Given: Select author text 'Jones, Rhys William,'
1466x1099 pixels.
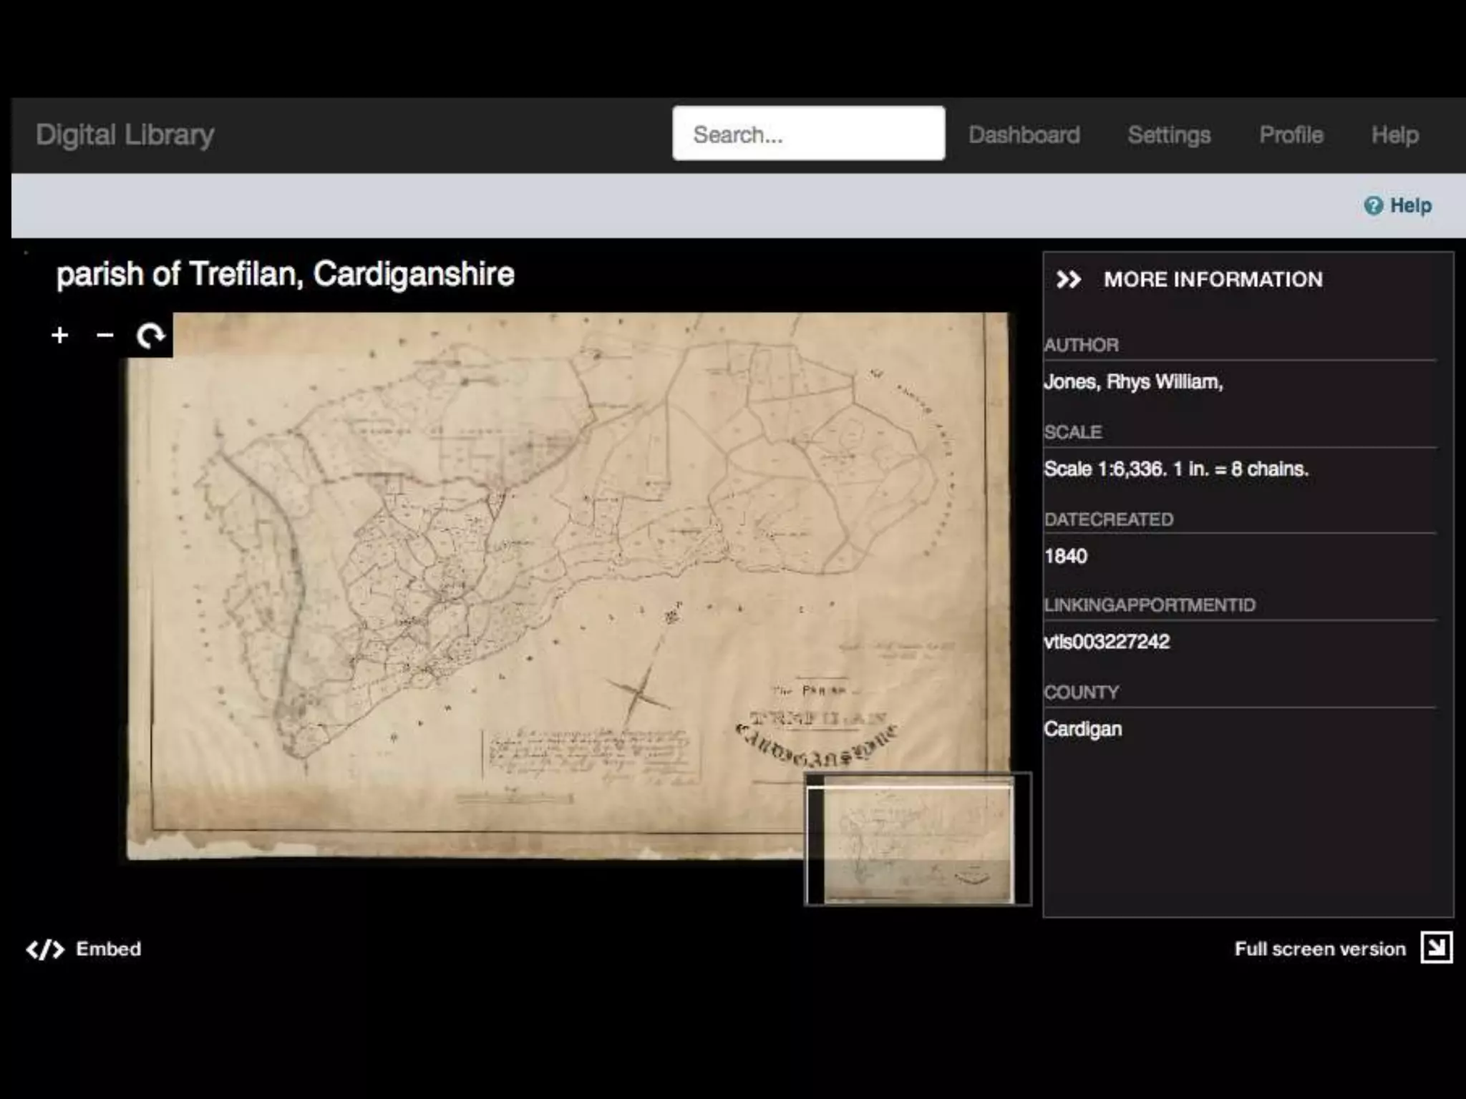Looking at the screenshot, I should point(1133,382).
